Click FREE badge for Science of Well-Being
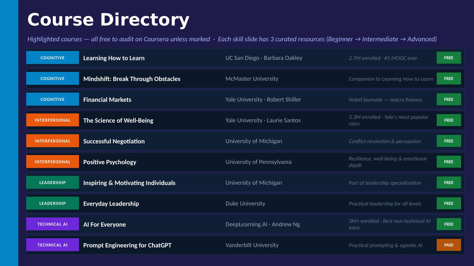474x266 pixels. point(449,120)
